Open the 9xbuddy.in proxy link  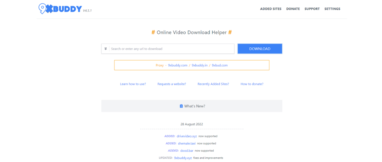click(x=200, y=65)
